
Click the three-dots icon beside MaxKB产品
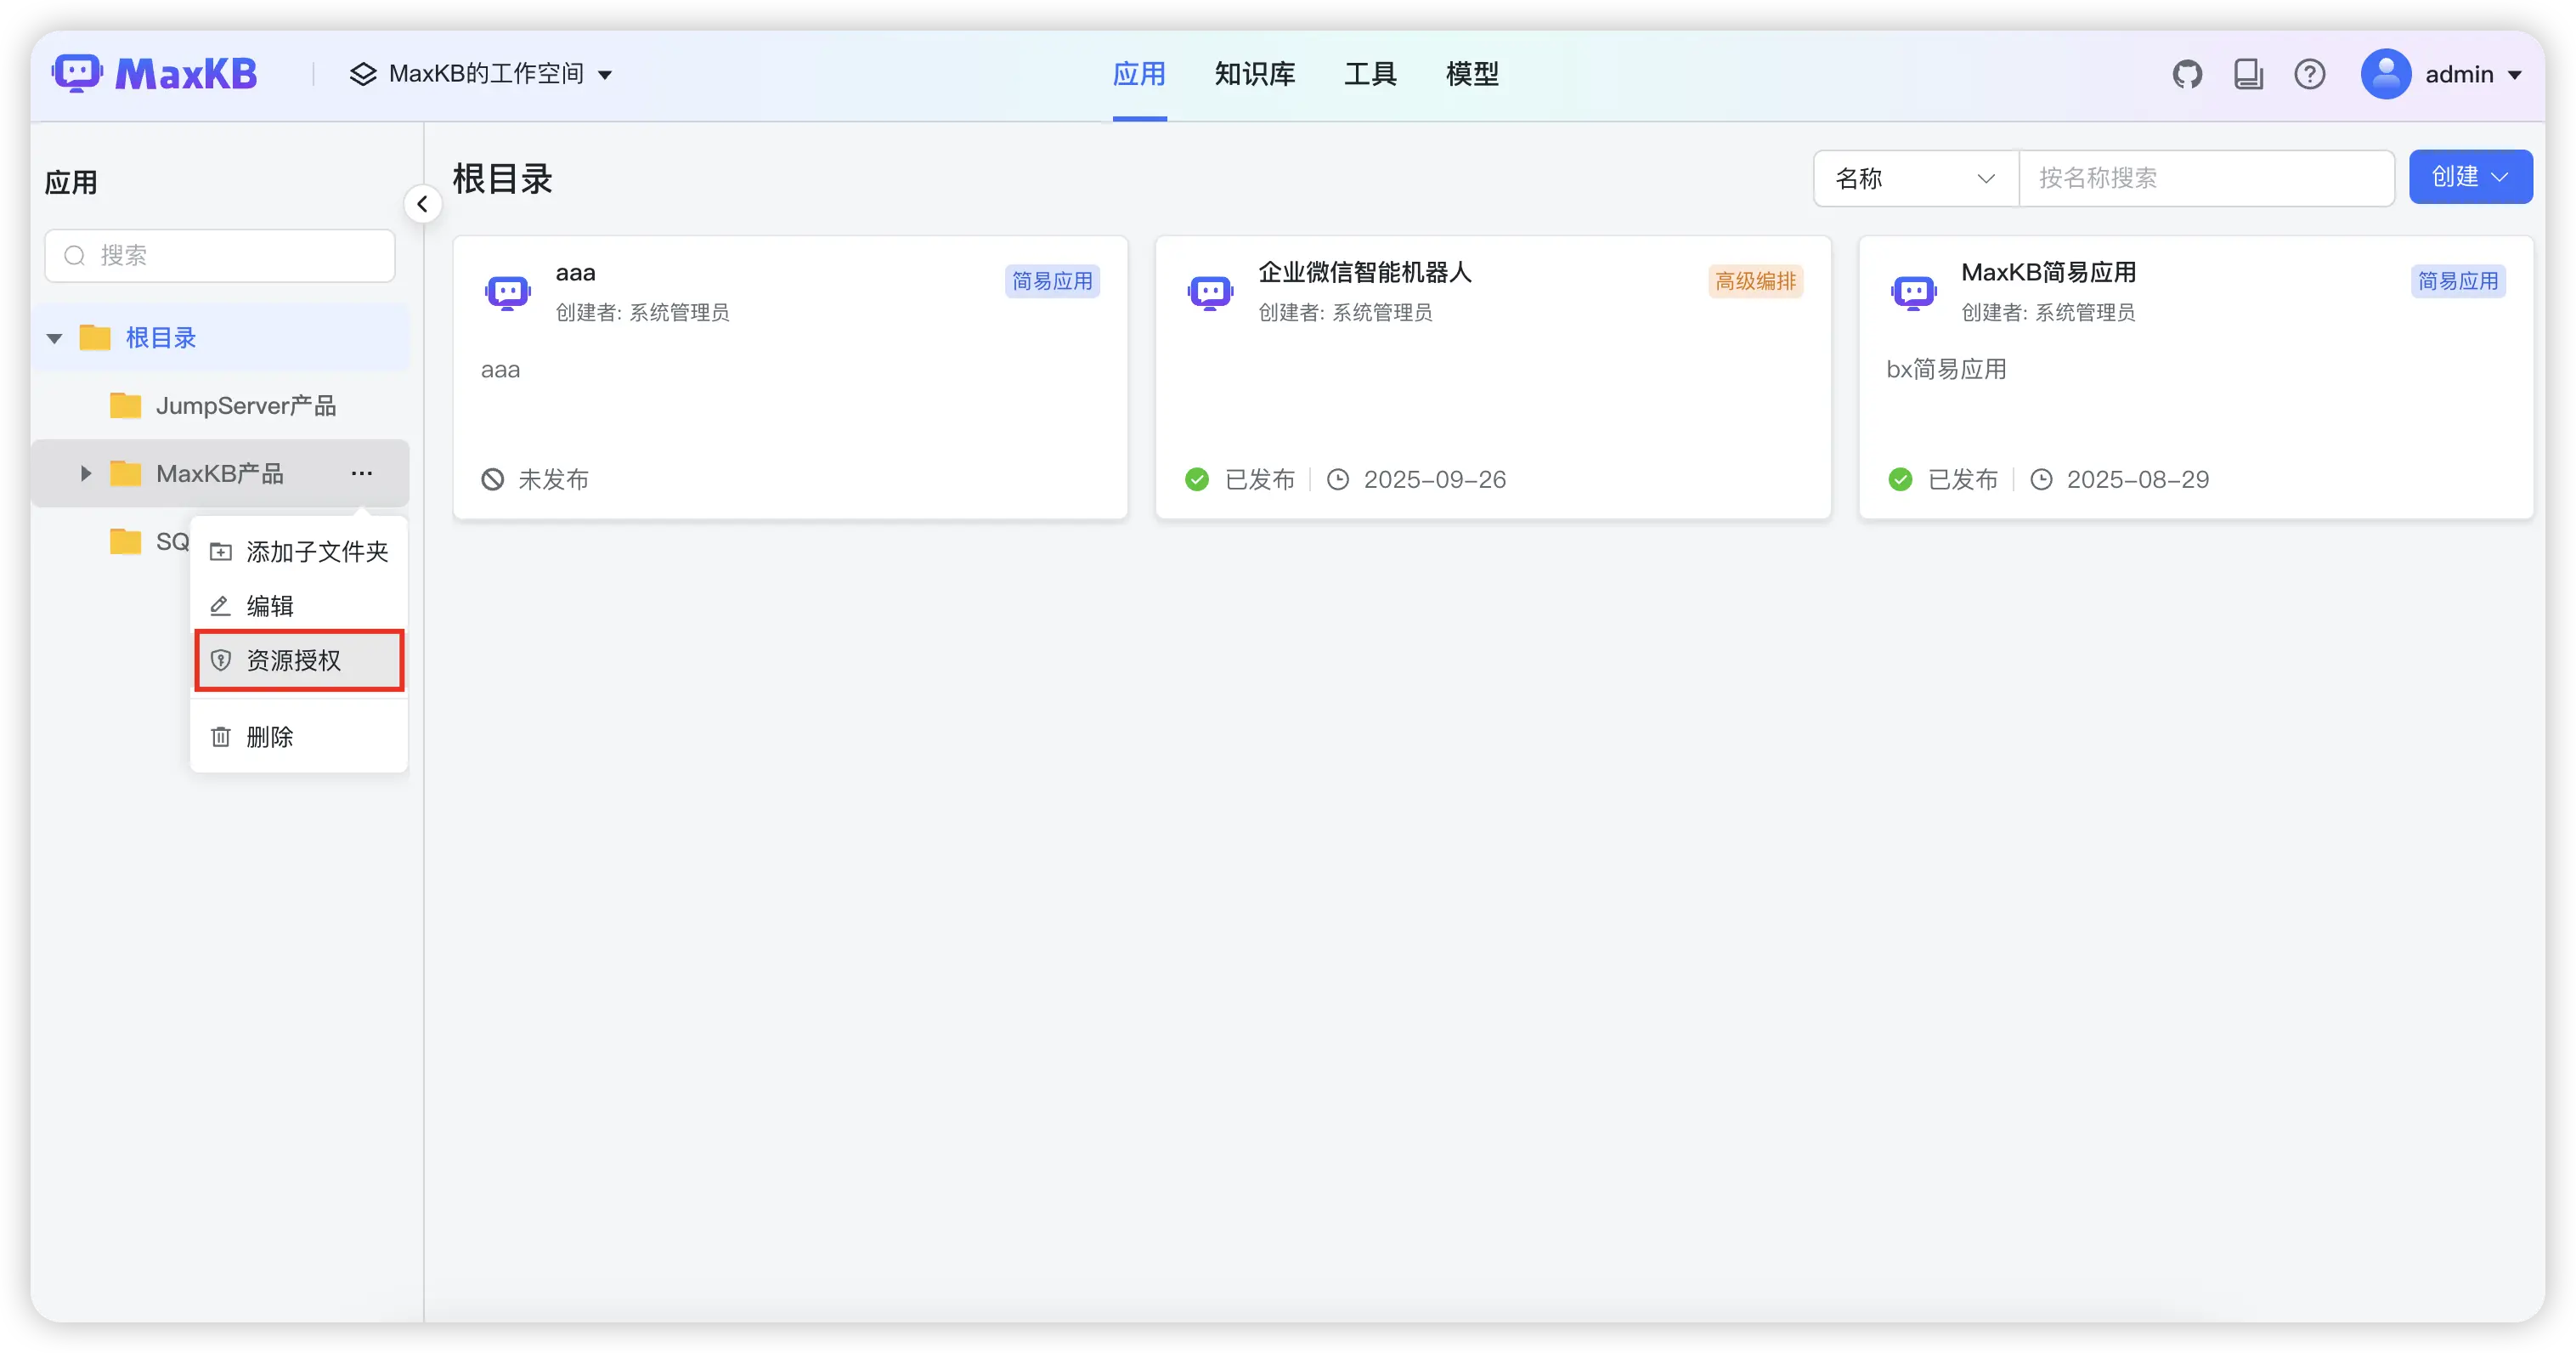pyautogui.click(x=362, y=473)
